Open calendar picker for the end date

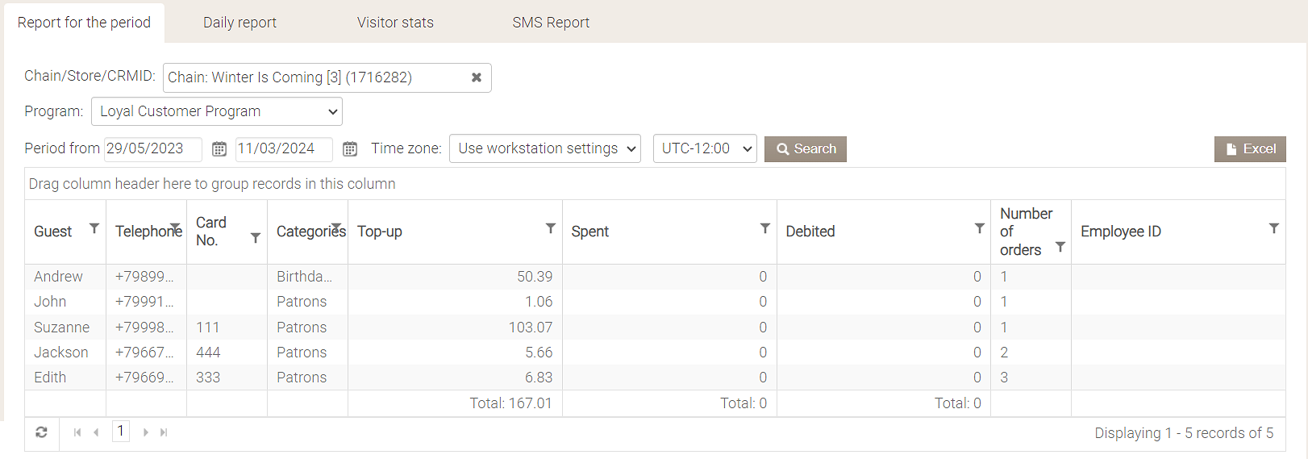[350, 149]
